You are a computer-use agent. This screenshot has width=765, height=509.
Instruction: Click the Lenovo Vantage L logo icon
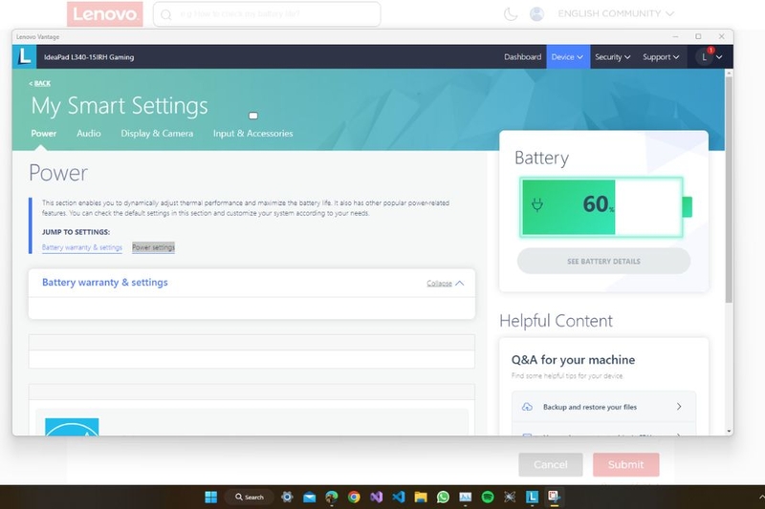(x=25, y=56)
